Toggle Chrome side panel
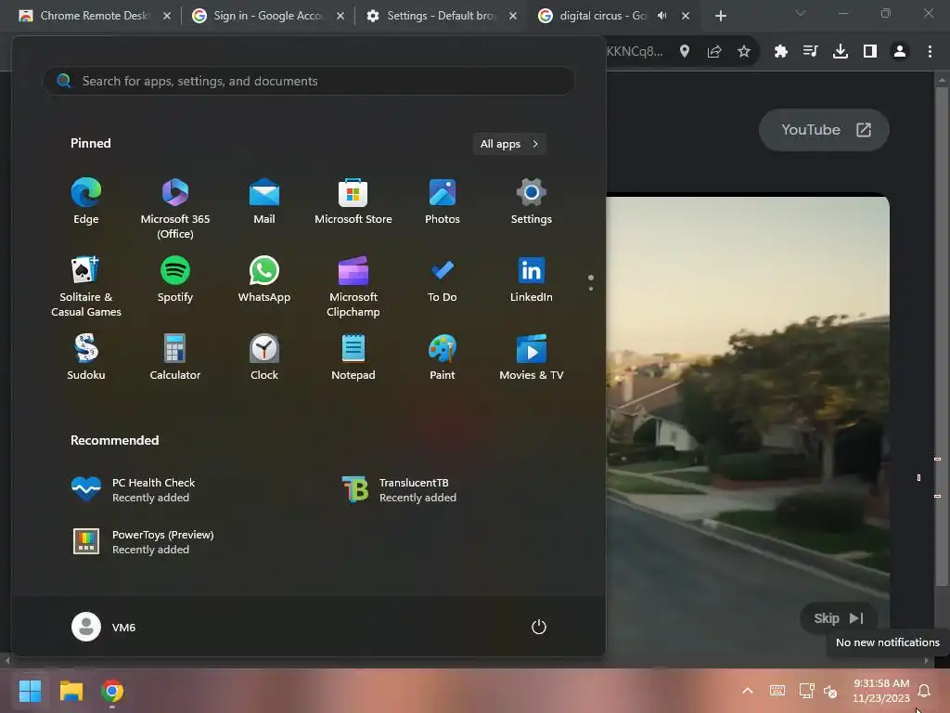The width and height of the screenshot is (950, 713). click(870, 52)
